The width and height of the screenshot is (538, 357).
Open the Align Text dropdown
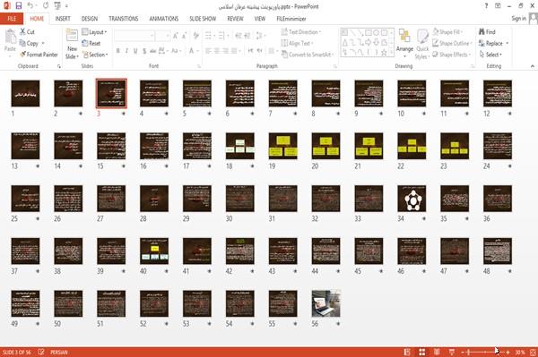click(x=297, y=43)
